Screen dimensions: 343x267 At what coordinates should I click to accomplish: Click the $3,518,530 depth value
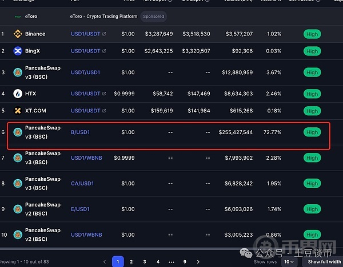196,34
